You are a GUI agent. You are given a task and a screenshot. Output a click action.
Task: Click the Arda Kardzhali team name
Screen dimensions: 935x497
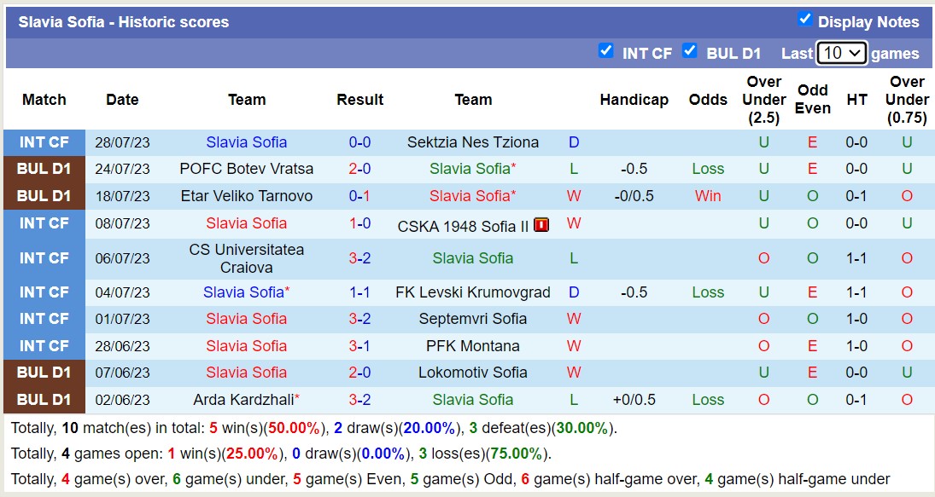(x=244, y=400)
